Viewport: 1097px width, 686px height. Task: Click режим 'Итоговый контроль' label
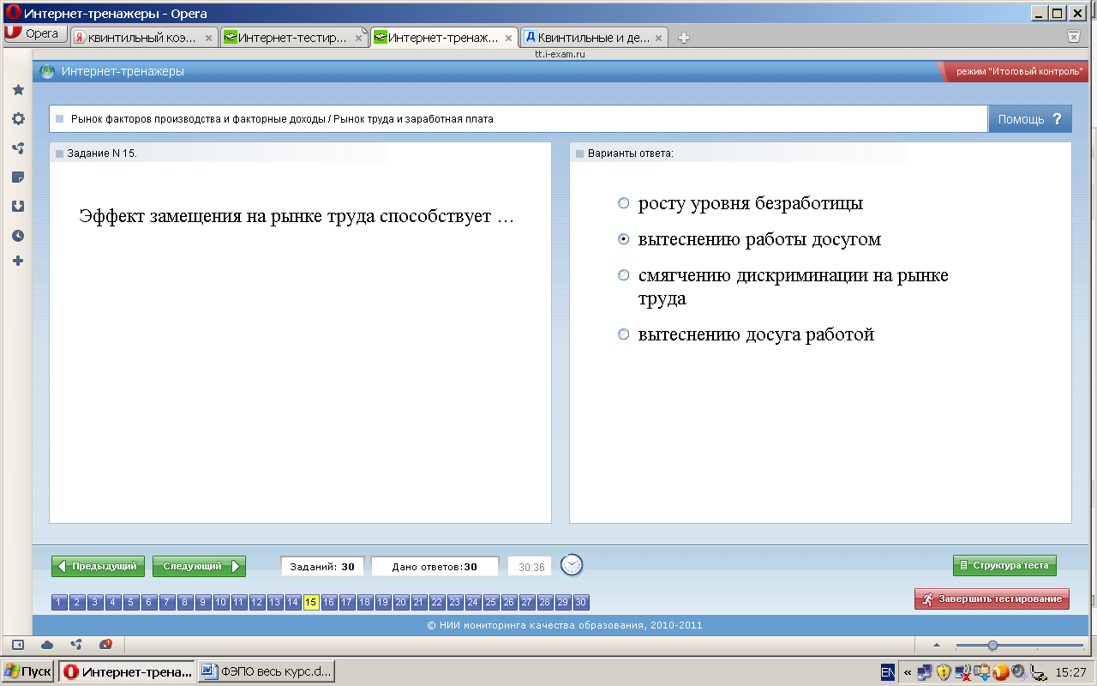tap(1019, 71)
